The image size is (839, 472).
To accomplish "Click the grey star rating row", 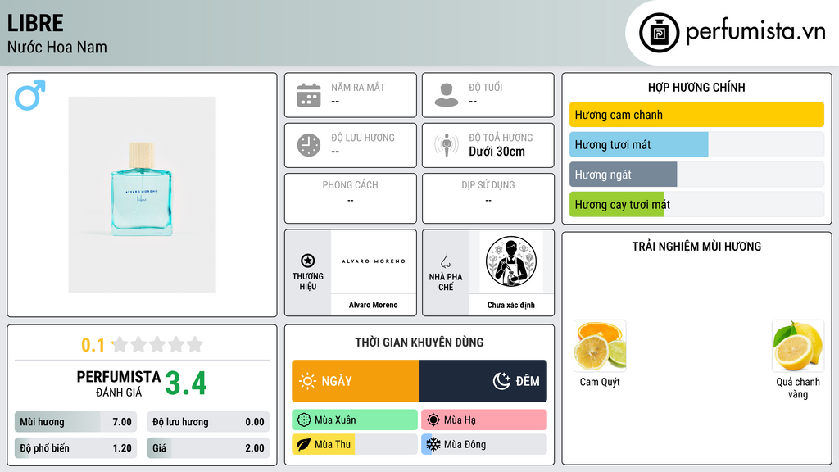I will [157, 344].
